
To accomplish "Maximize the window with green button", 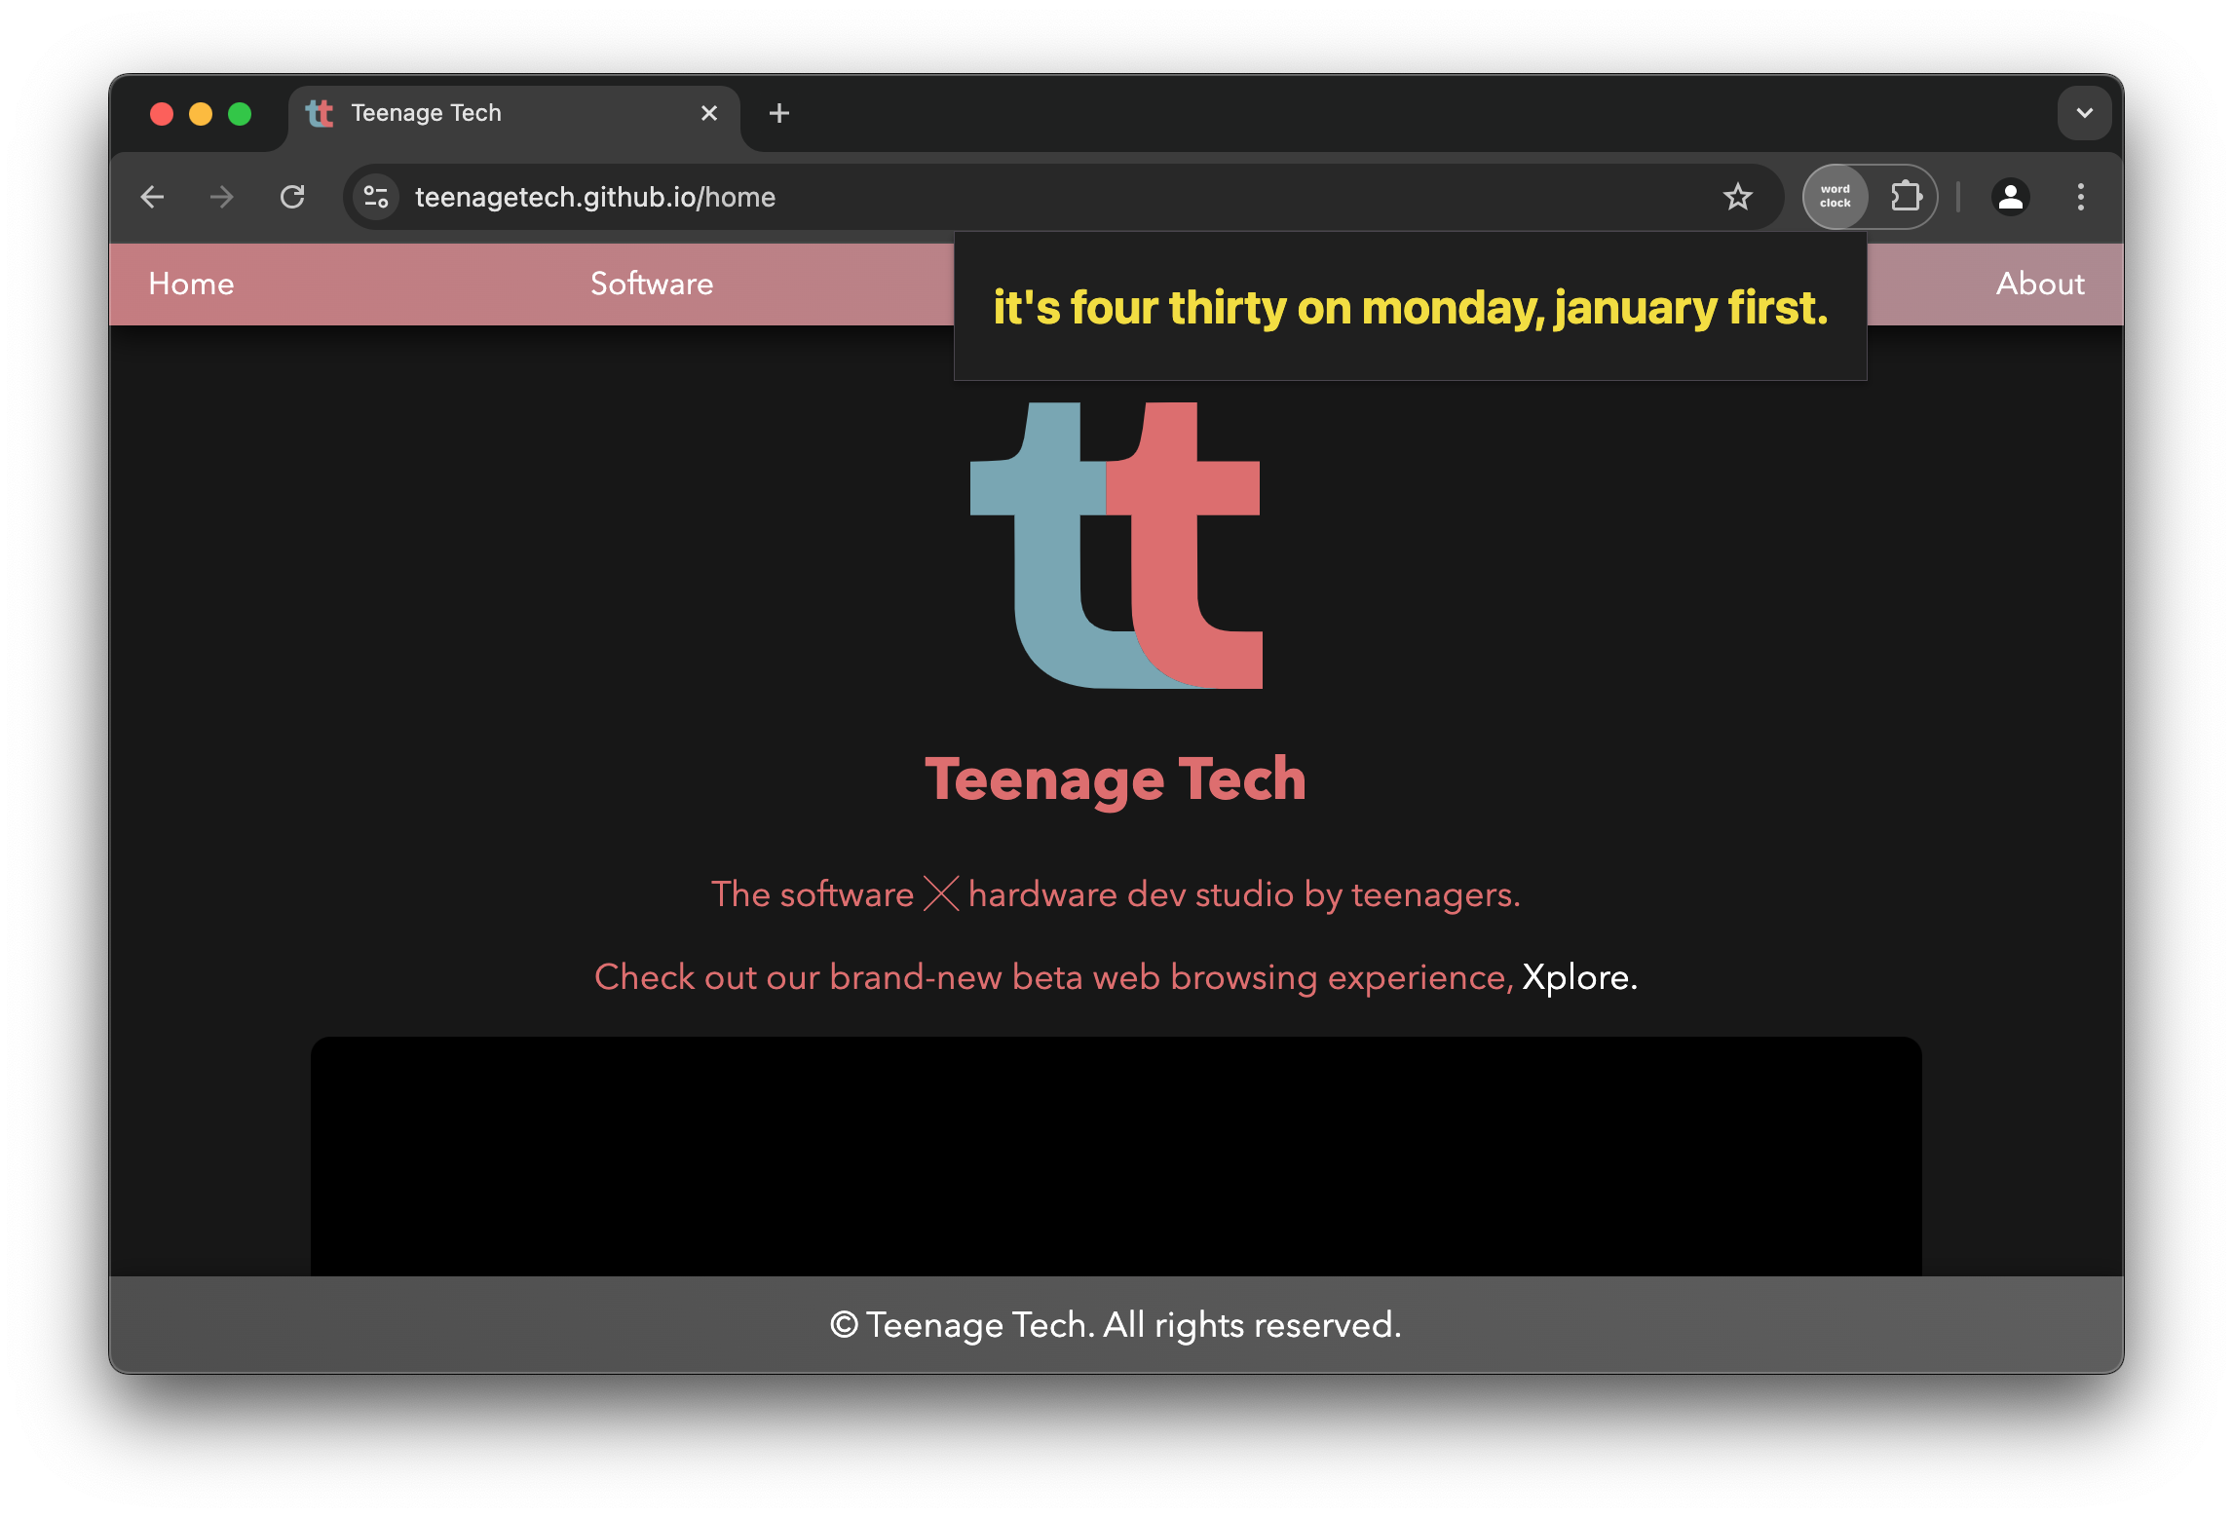I will (x=240, y=114).
